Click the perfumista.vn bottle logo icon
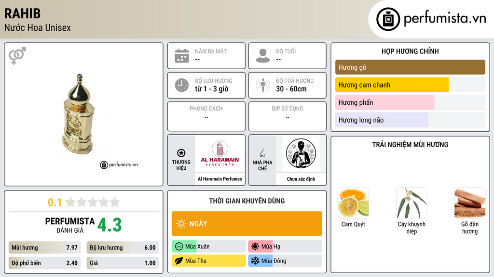Image resolution: width=494 pixels, height=277 pixels. (388, 19)
